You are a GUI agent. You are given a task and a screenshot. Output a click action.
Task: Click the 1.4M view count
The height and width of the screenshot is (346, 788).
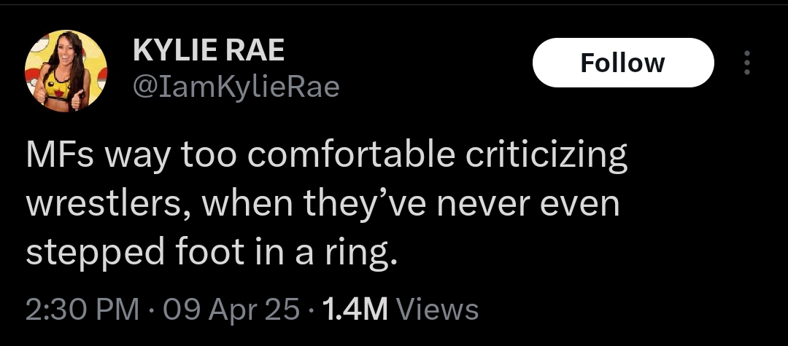pyautogui.click(x=354, y=310)
